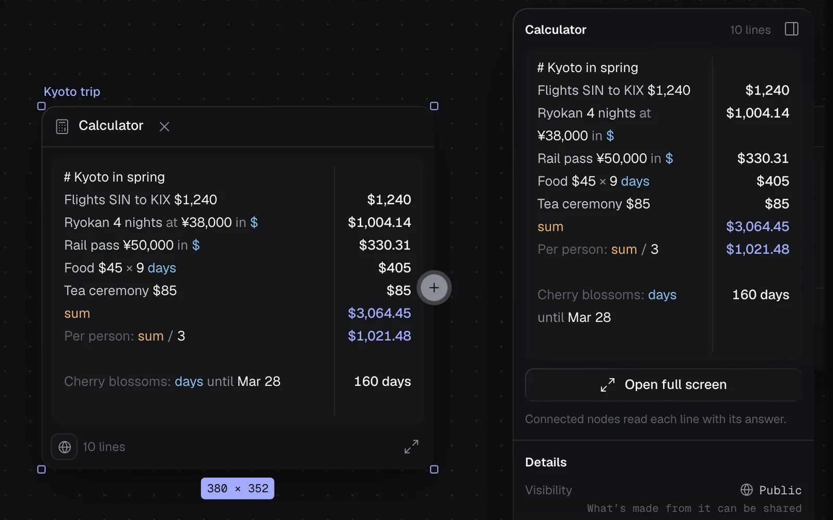This screenshot has width=833, height=520.
Task: Click the bottom-right selection handle of the node
Action: click(434, 470)
